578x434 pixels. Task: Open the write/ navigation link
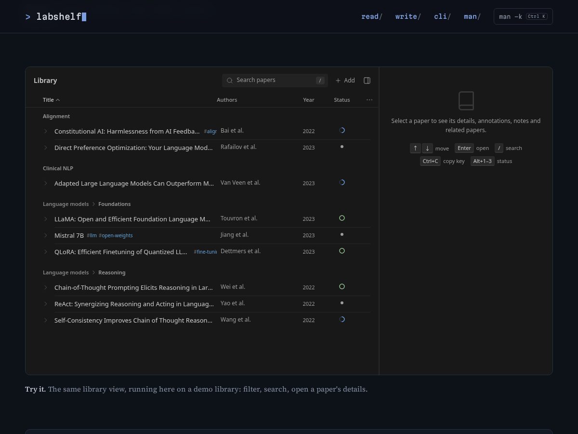click(x=408, y=16)
